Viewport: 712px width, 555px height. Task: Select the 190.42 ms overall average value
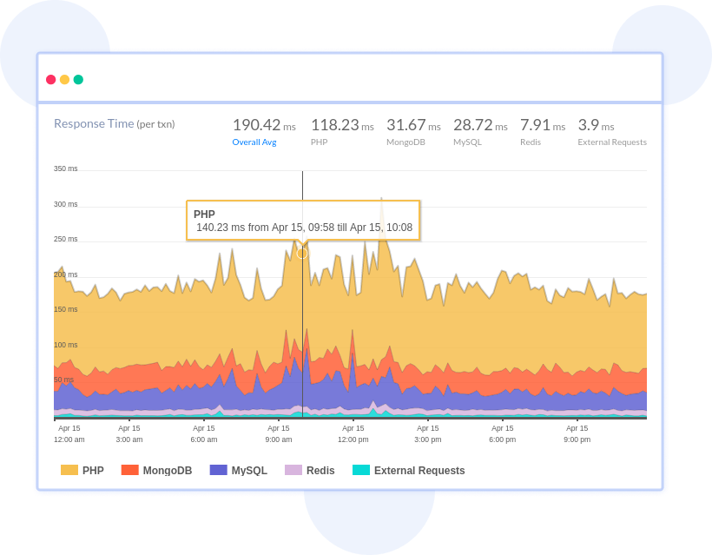click(x=264, y=125)
